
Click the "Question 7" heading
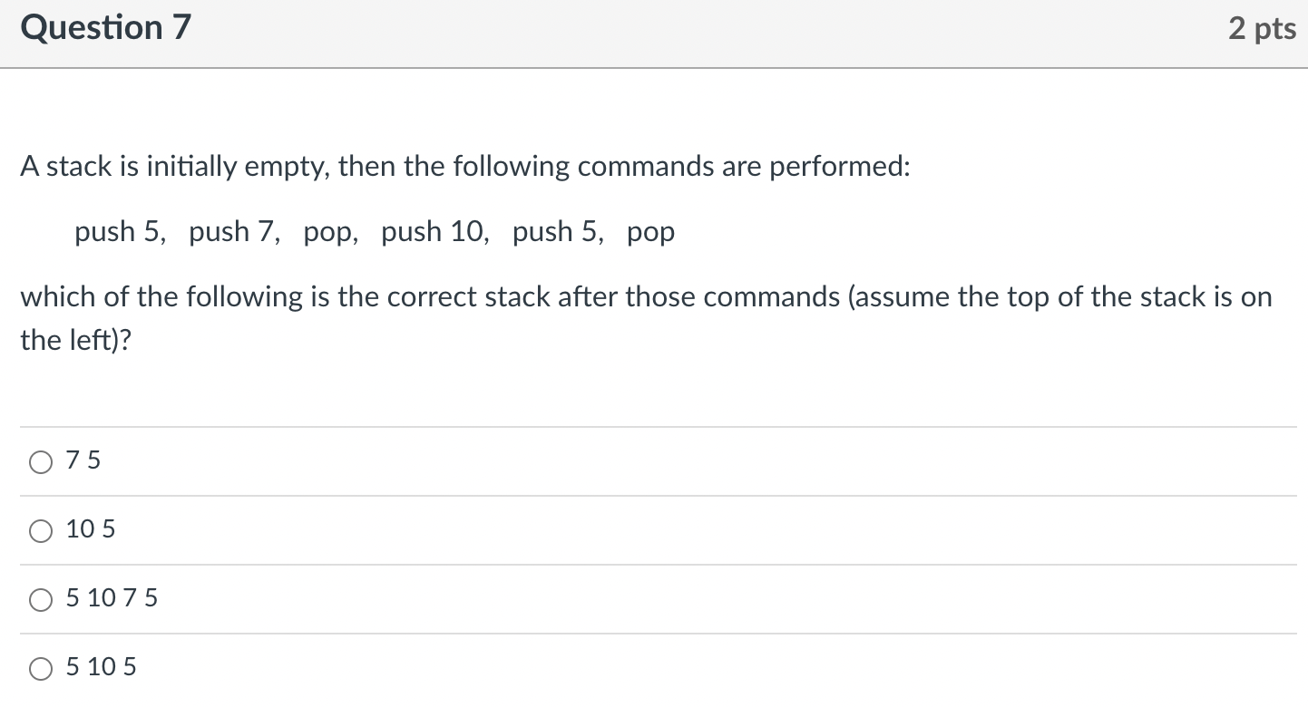tap(106, 28)
